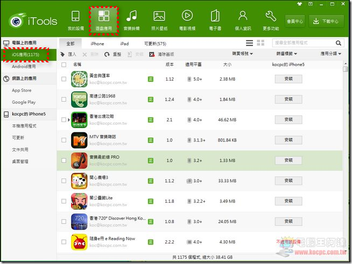The width and height of the screenshot is (352, 264).
Task: Click the MTV app icon
Action: pyautogui.click(x=79, y=140)
